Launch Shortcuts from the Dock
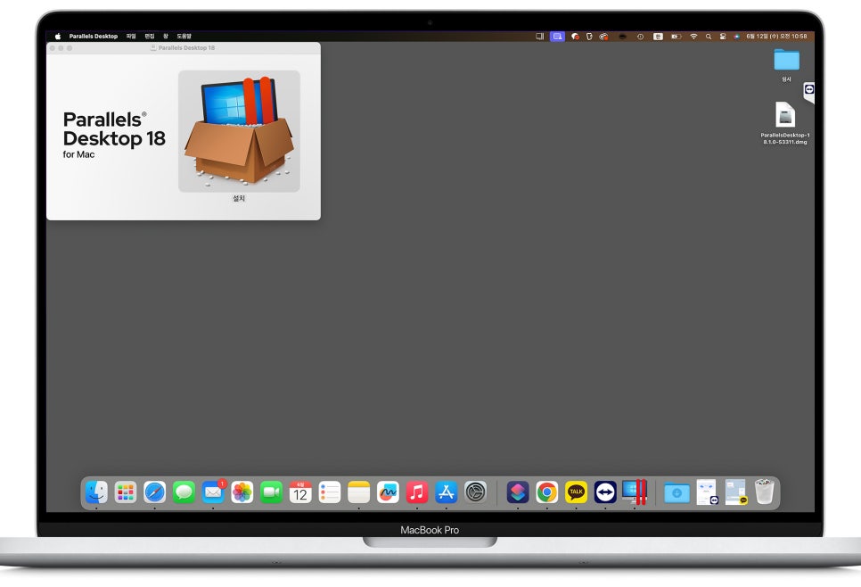The image size is (861, 587). tap(518, 492)
